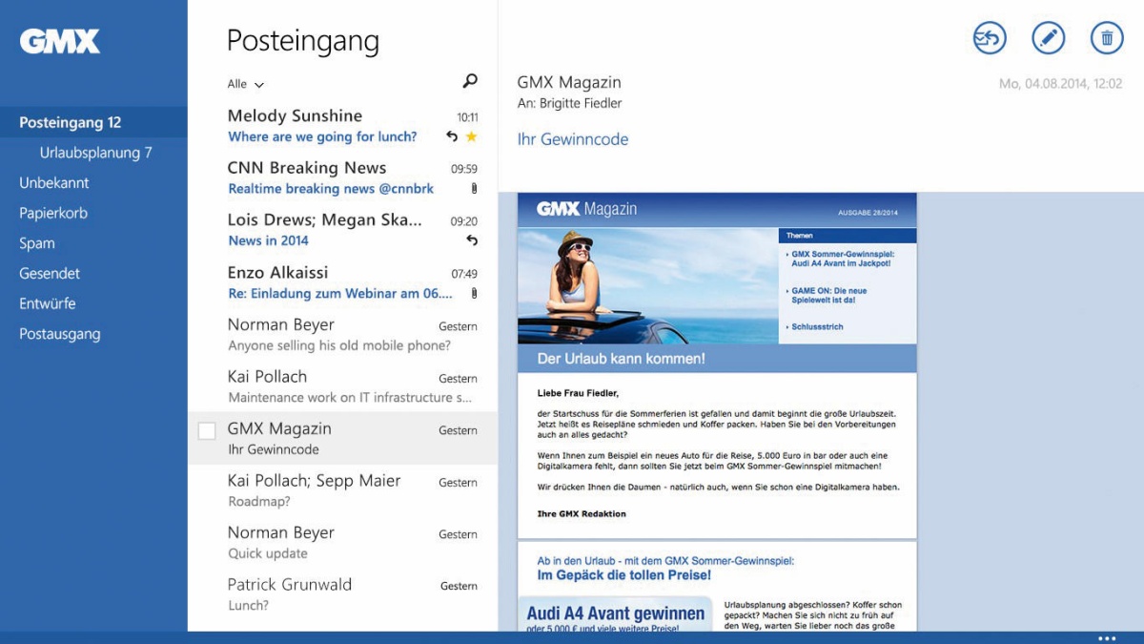Open Kai Pollach; Sepp Maier Roadmap mail

point(342,490)
